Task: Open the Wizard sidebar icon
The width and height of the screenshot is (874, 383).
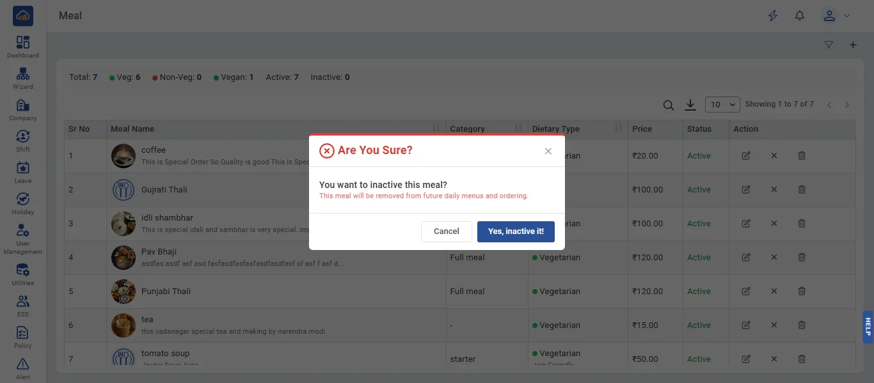Action: 23,79
